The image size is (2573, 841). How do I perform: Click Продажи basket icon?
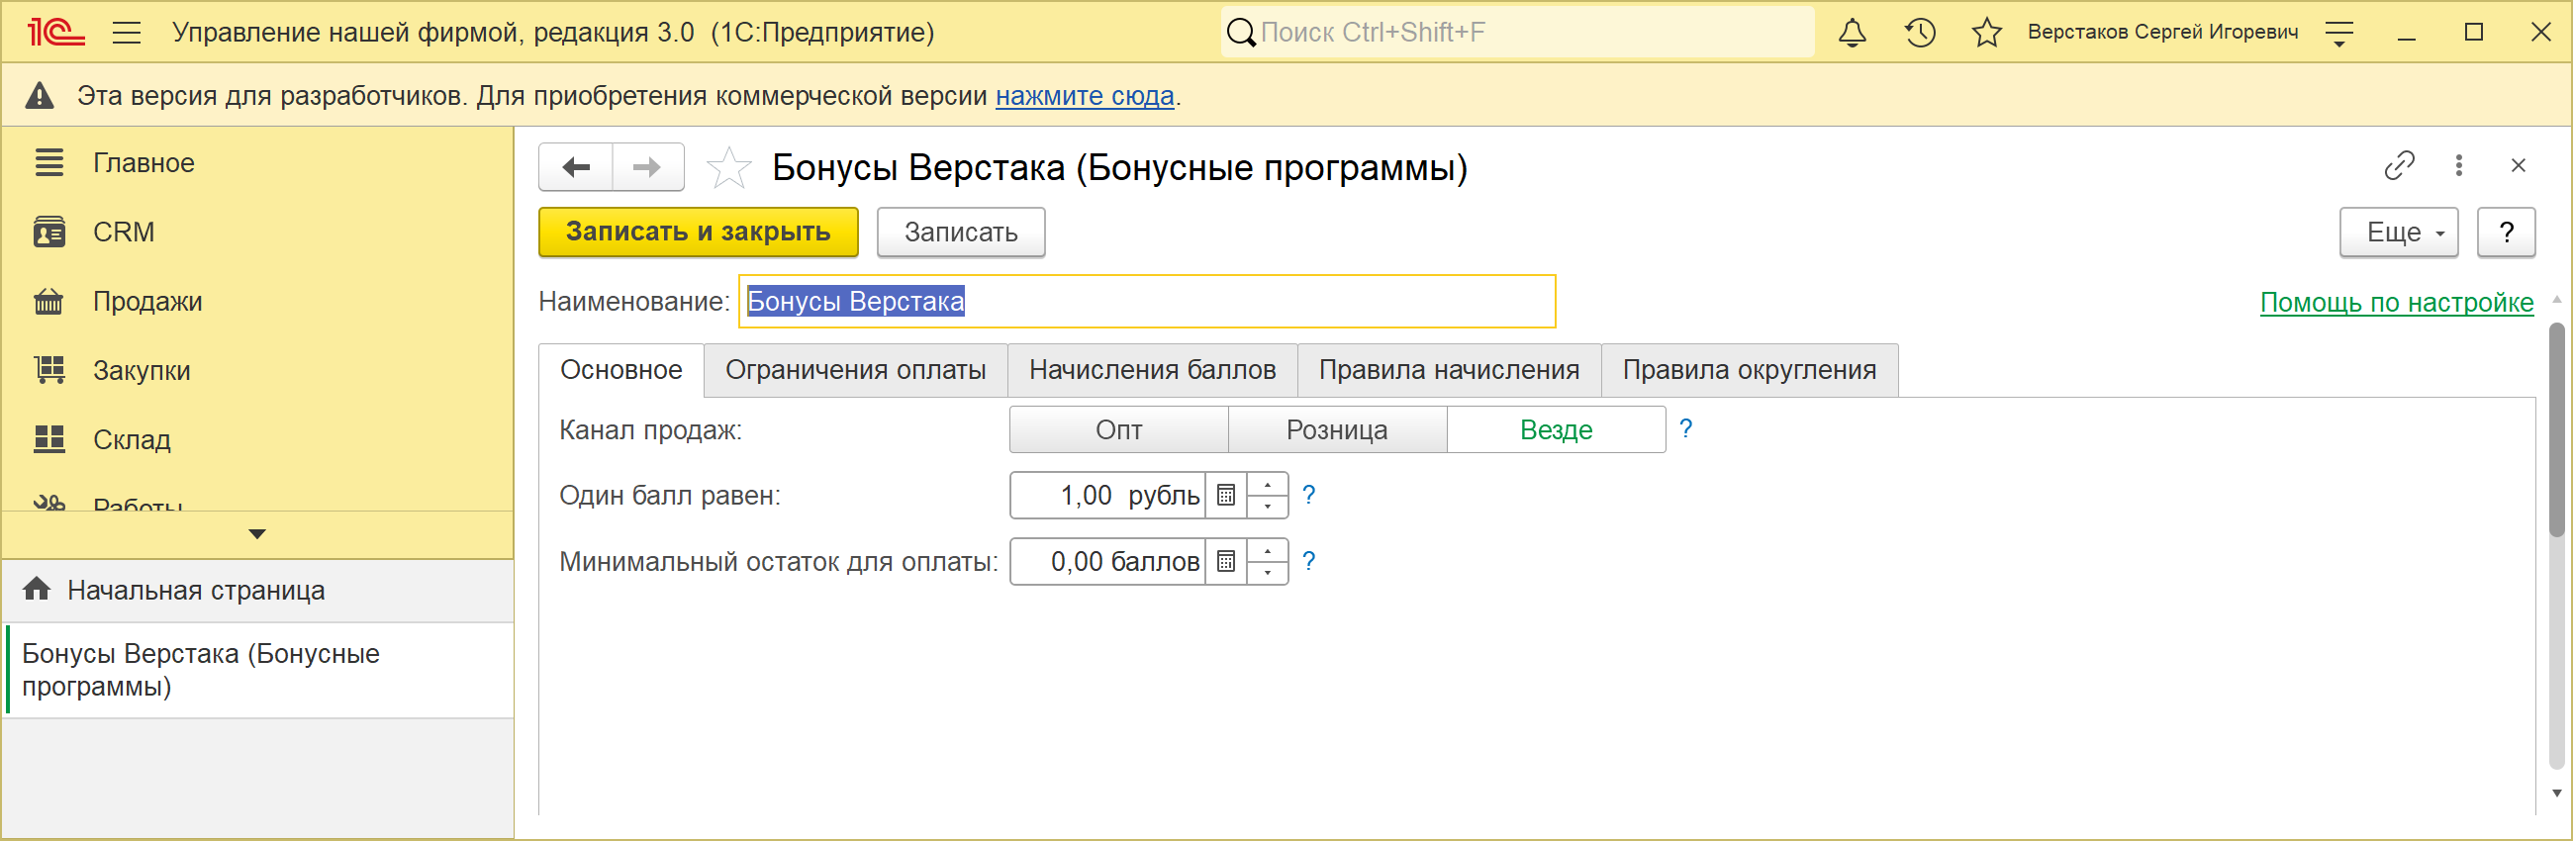click(x=48, y=301)
